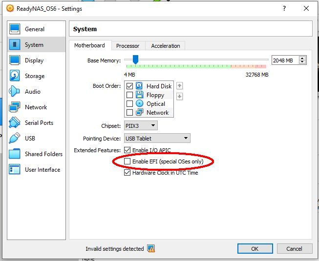
Task: Toggle Enable I/O APIC checkbox
Action: [x=127, y=150]
